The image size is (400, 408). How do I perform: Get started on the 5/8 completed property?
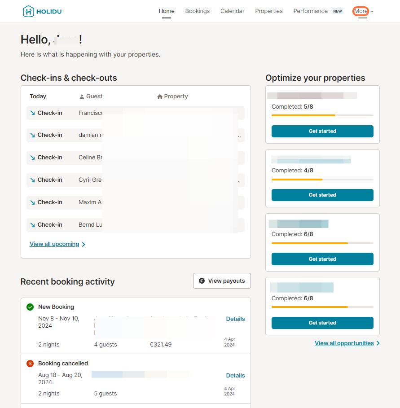322,131
